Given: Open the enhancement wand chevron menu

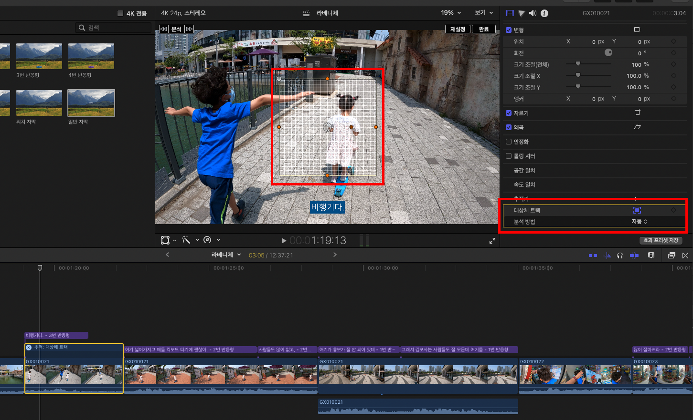Looking at the screenshot, I should [x=197, y=240].
